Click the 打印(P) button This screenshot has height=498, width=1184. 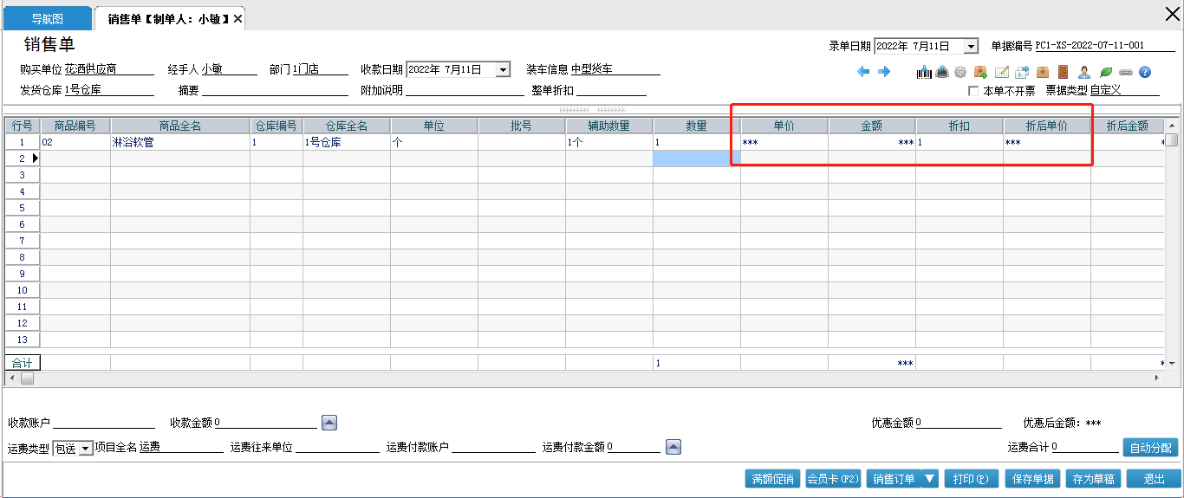coord(971,478)
